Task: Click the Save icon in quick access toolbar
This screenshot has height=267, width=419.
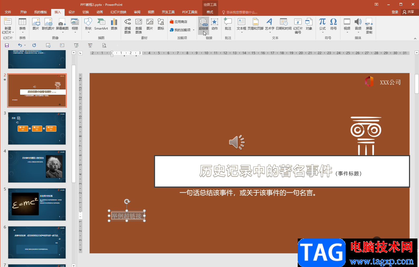Action: 7,45
